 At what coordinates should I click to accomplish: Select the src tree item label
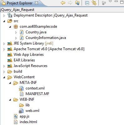pos(16,21)
